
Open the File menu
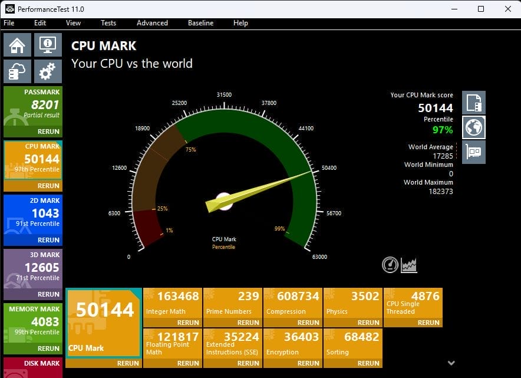click(x=9, y=23)
